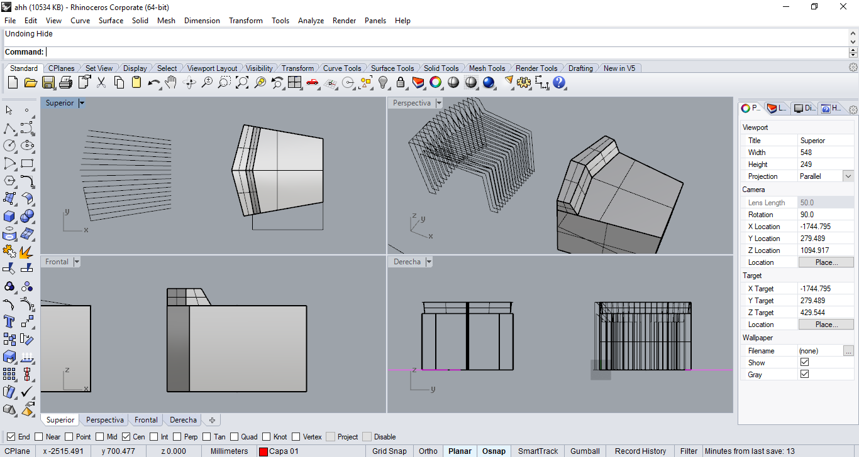The image size is (859, 457).
Task: Toggle Grid Snap in the status bar
Action: pos(389,451)
